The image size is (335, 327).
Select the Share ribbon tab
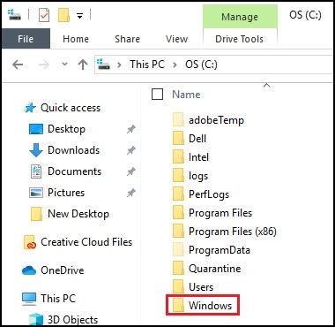coord(127,39)
